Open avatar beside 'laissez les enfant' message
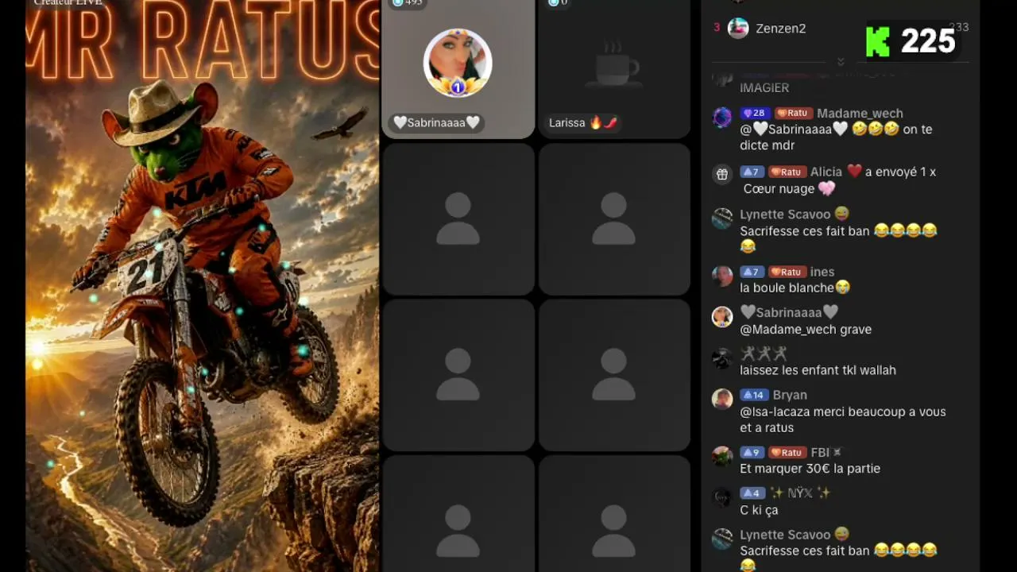1017x572 pixels. (x=722, y=357)
